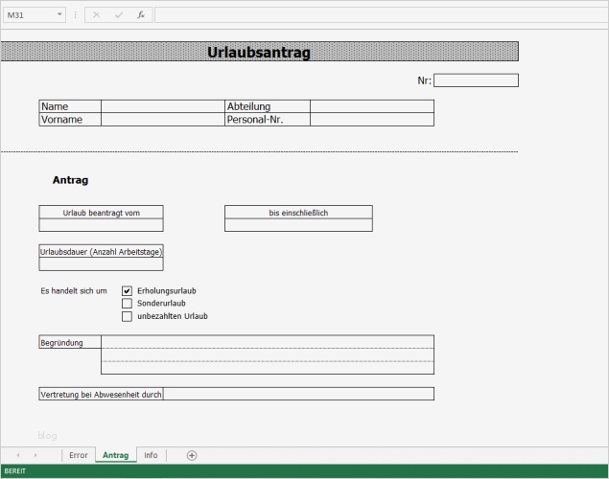Open the Info sheet tab
This screenshot has height=479, width=609.
pos(151,455)
